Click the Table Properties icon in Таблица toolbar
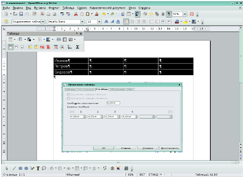The image size is (243, 177). click(x=62, y=47)
